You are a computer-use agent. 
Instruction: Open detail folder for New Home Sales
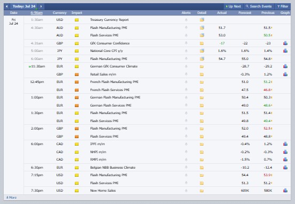click(201, 191)
